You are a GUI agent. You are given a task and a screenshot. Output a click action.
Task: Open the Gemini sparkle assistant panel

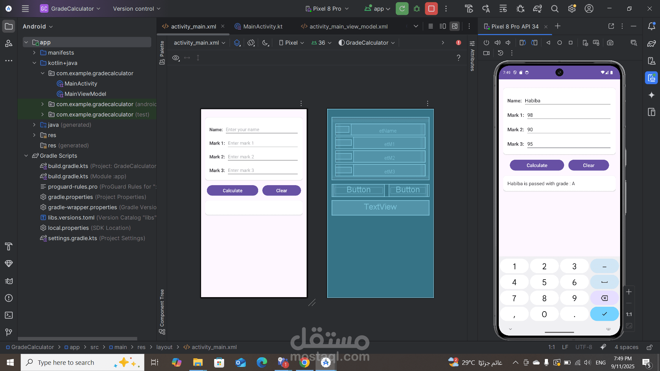point(651,95)
